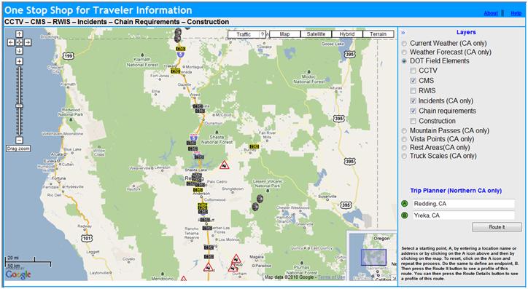Screen dimensions: 528x289
Task: Click the Interstate 5 shield below the top CMS sign
Action: tap(181, 55)
